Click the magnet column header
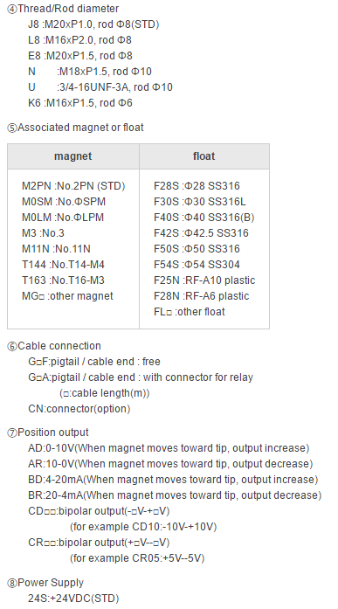 pyautogui.click(x=73, y=156)
